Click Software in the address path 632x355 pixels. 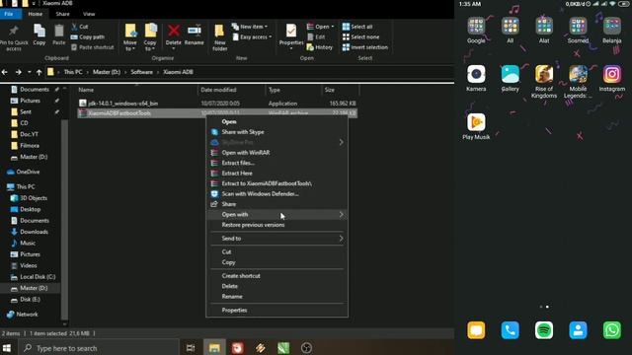[x=141, y=72]
